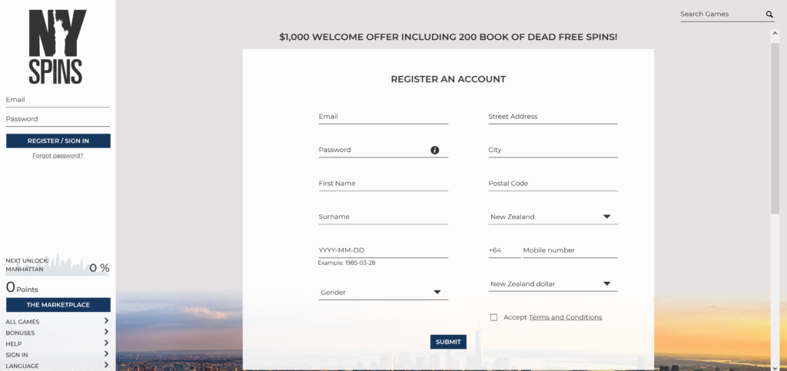787x371 pixels.
Task: Focus the YYYY-MM-DD birth date field
Action: coord(384,250)
